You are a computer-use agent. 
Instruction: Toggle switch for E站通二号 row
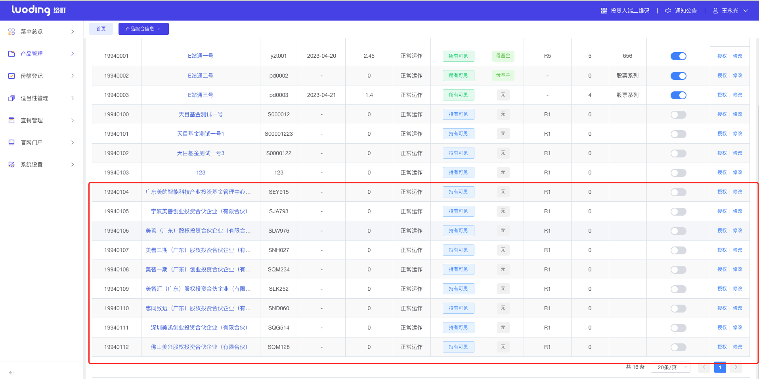[679, 76]
